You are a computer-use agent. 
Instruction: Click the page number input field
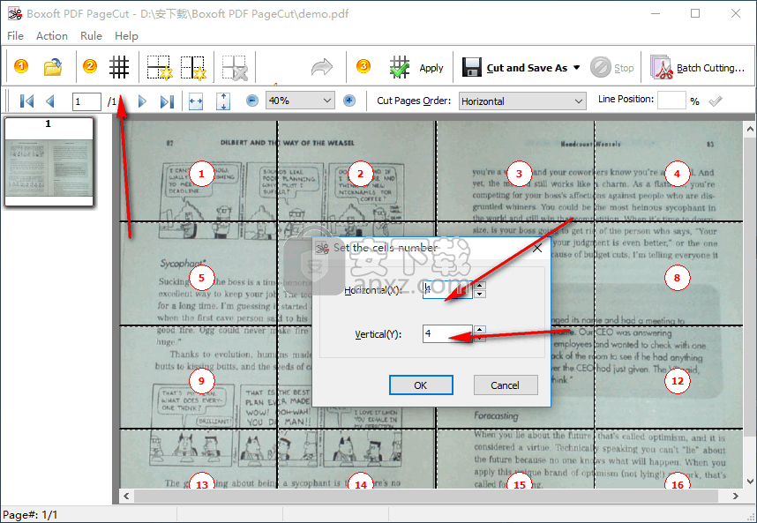[x=86, y=101]
